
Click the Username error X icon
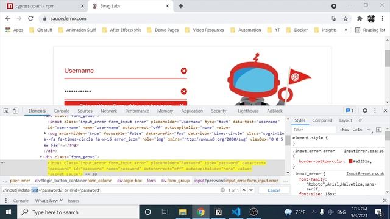pos(184,71)
